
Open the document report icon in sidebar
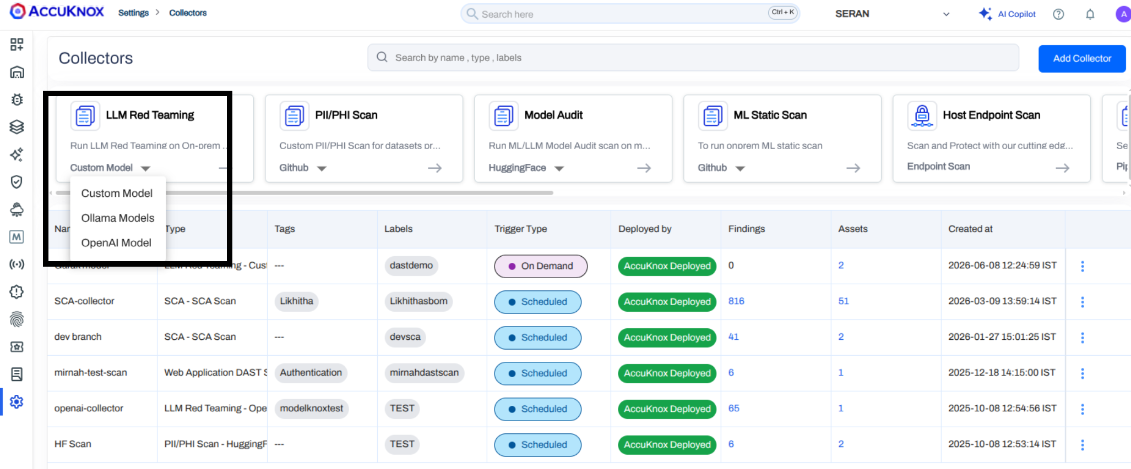(17, 374)
